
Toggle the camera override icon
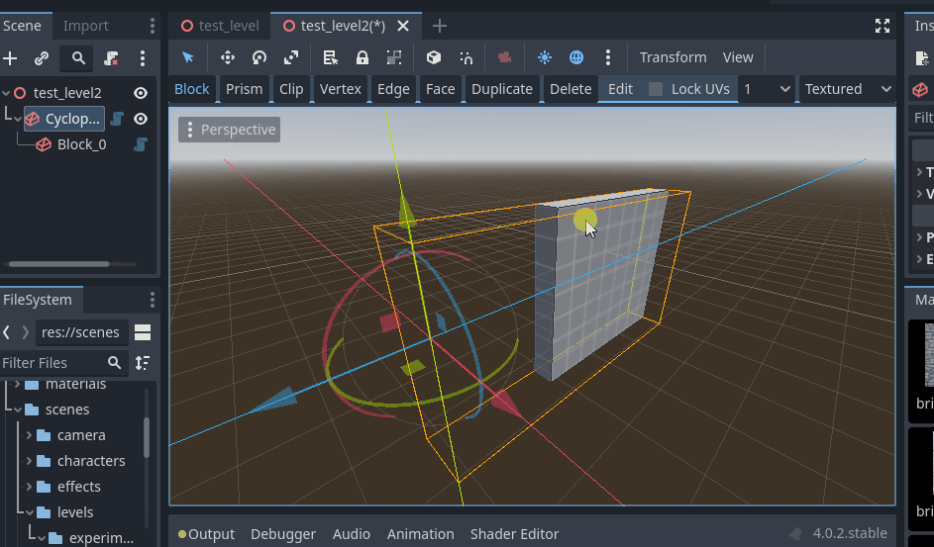[504, 57]
